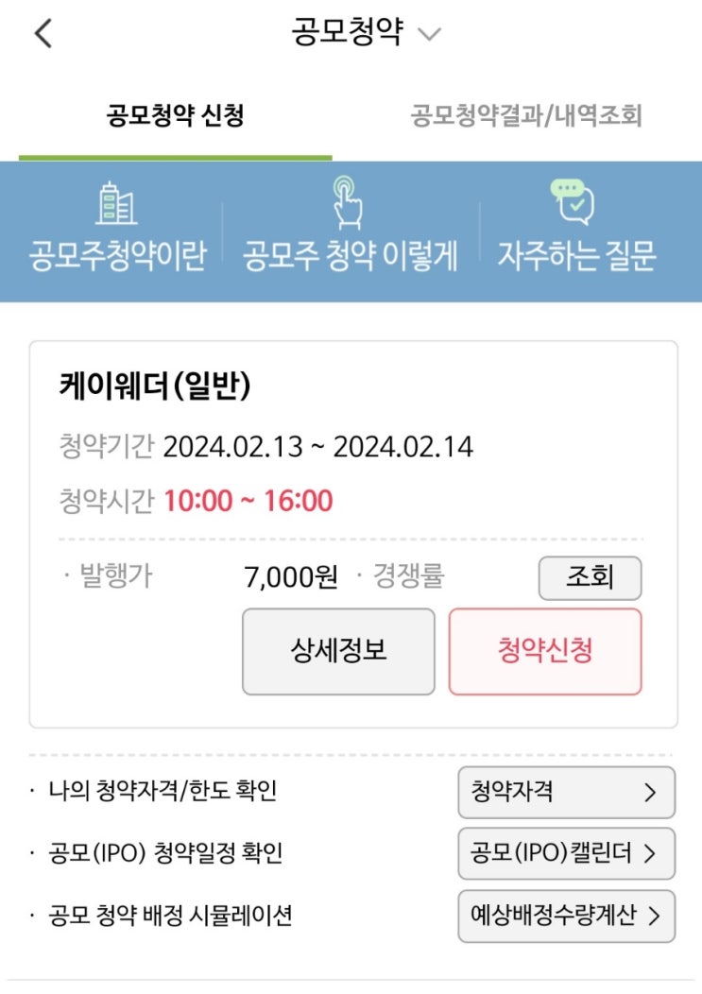Open 상세정보 for 케이웨더
The width and height of the screenshot is (702, 994).
[338, 652]
